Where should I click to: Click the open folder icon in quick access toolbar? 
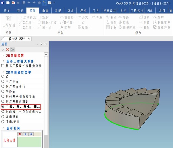[x=18, y=3]
